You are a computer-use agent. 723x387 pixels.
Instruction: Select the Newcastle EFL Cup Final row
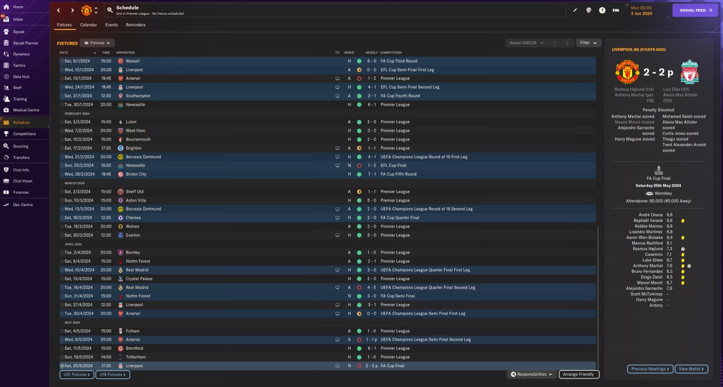click(327, 166)
